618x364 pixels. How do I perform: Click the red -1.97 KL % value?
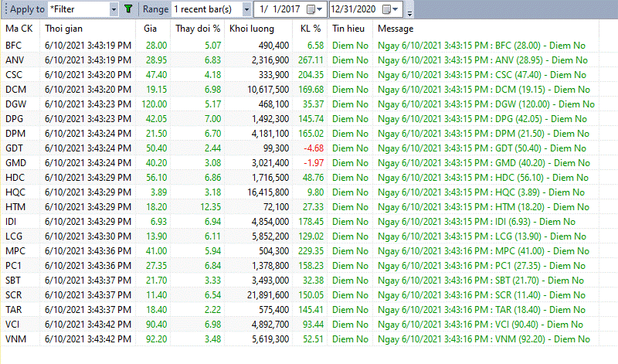[314, 163]
